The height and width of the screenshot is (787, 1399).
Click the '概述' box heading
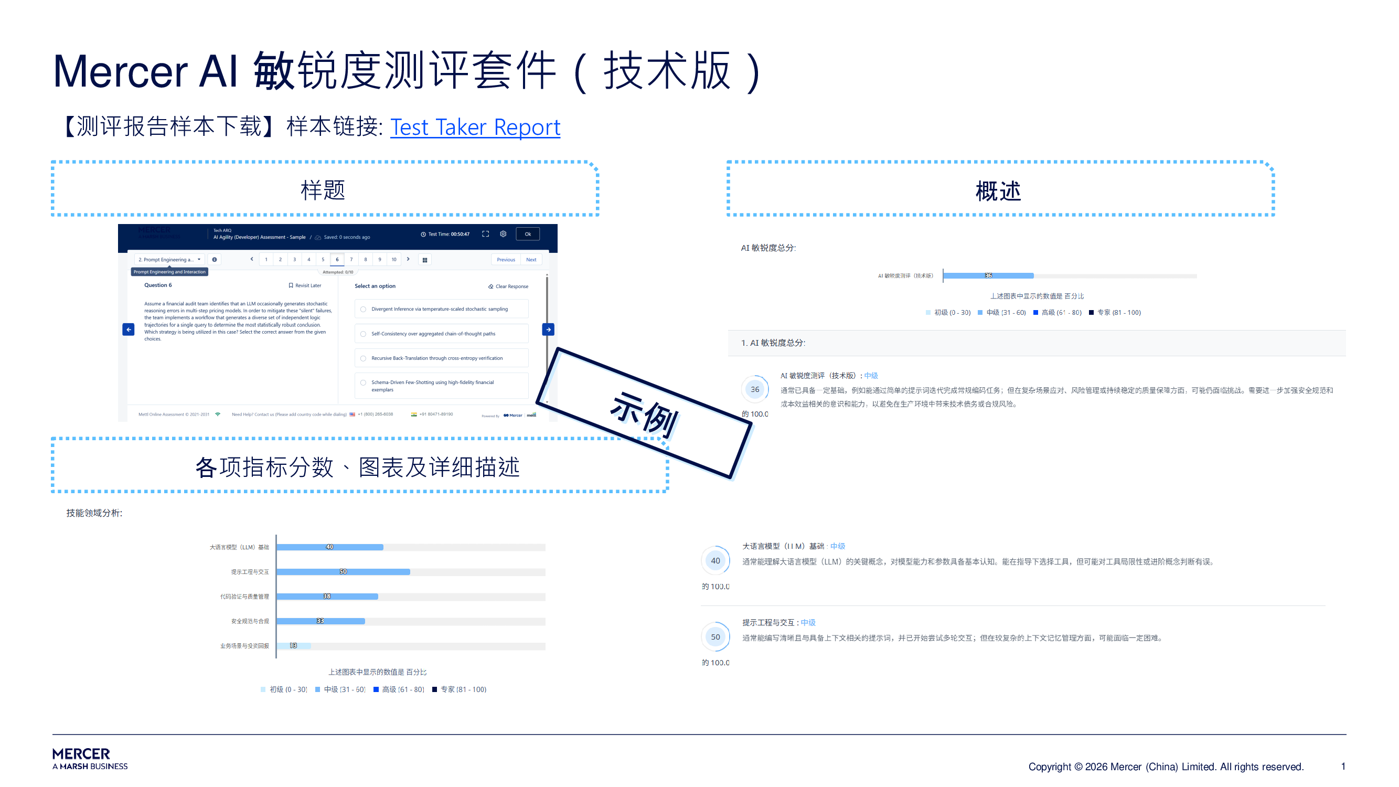point(998,191)
